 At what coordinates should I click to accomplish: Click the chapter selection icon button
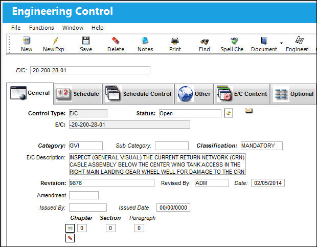coord(70,228)
